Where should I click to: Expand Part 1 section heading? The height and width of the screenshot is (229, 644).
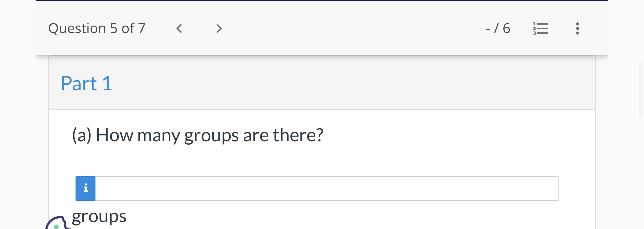click(86, 83)
